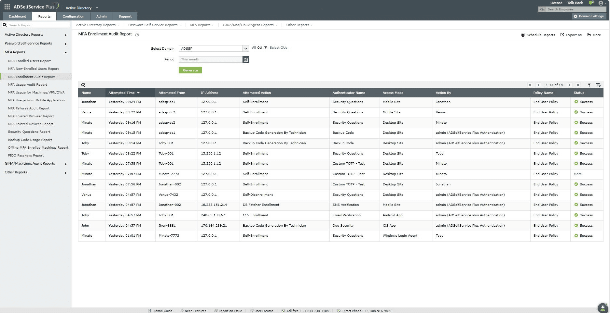Viewport: 610px width, 313px height.
Task: Open the Period calendar picker icon
Action: tap(246, 59)
